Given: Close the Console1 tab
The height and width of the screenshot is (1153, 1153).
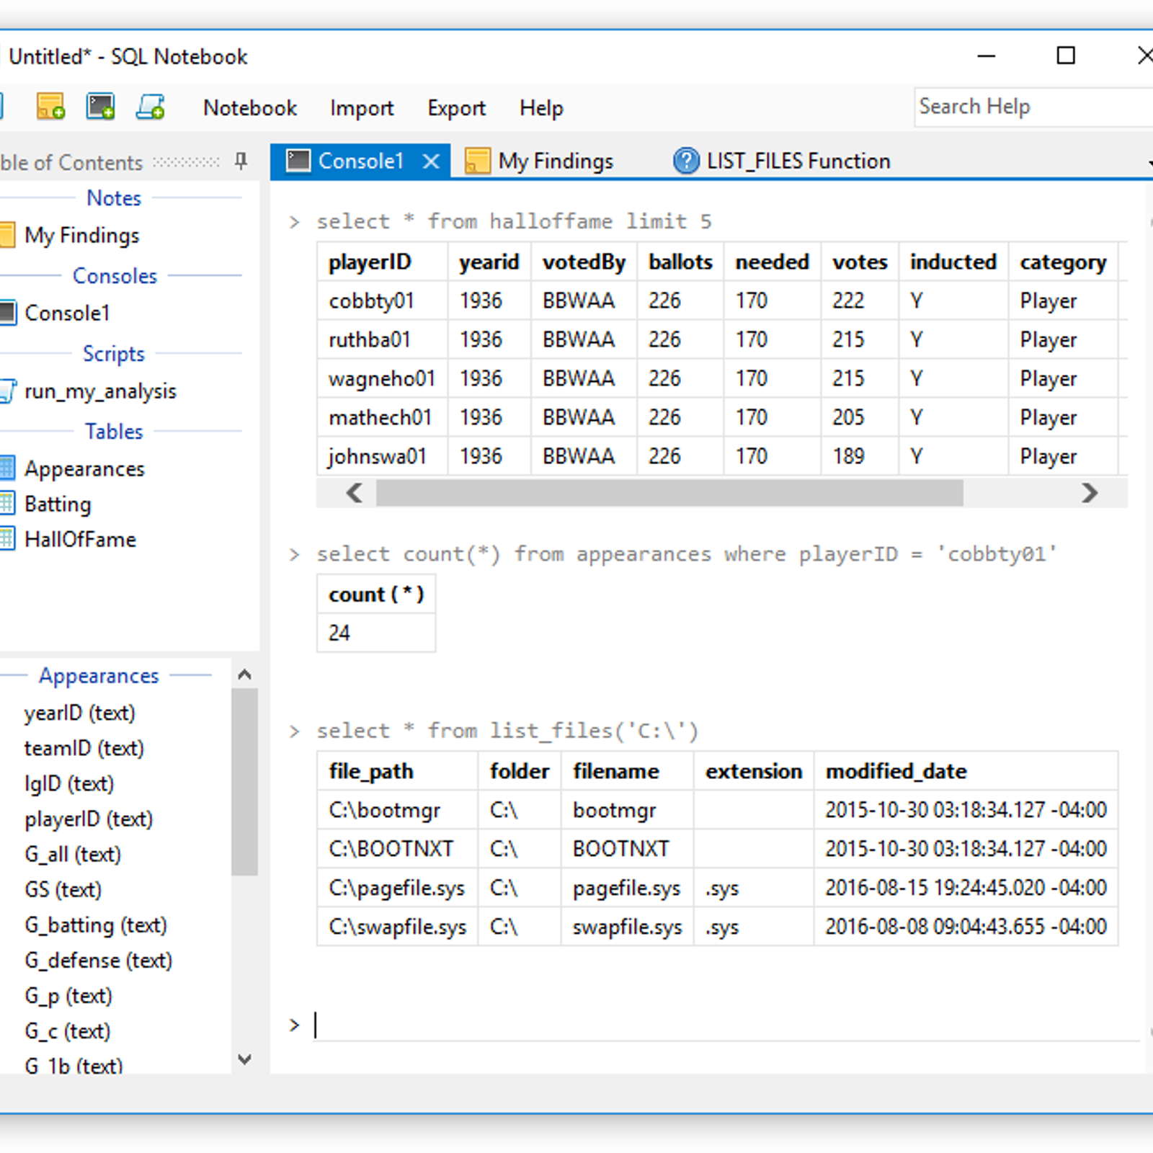Looking at the screenshot, I should tap(431, 161).
